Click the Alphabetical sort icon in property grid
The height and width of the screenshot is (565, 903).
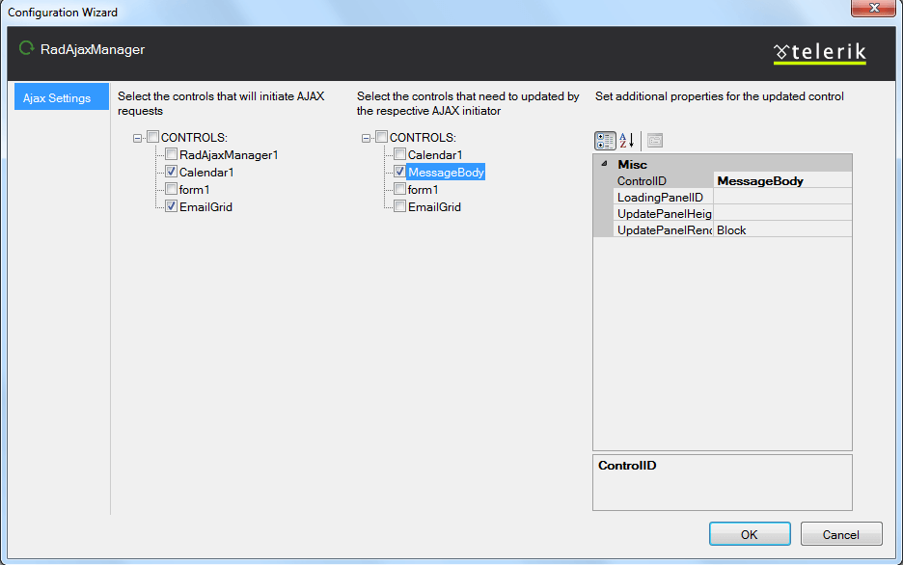626,141
